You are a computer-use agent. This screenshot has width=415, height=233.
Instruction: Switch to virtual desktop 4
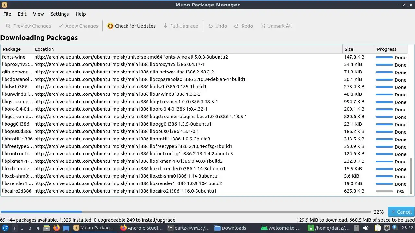pyautogui.click(x=38, y=228)
